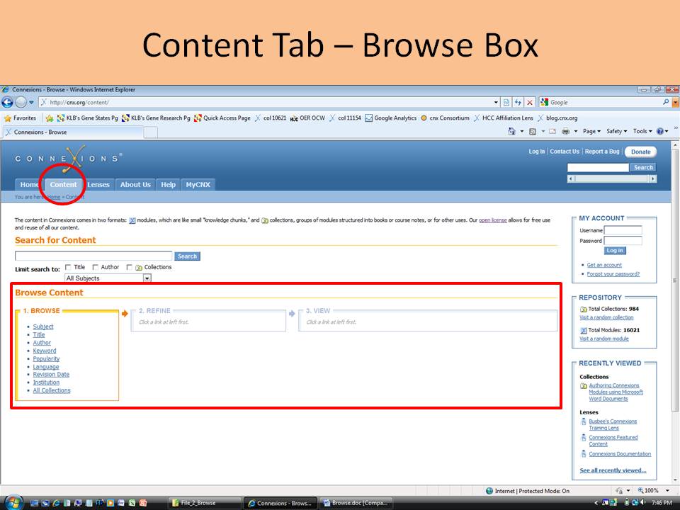Click the horizontal scrollbar under site search
The width and height of the screenshot is (680, 510).
click(x=612, y=178)
